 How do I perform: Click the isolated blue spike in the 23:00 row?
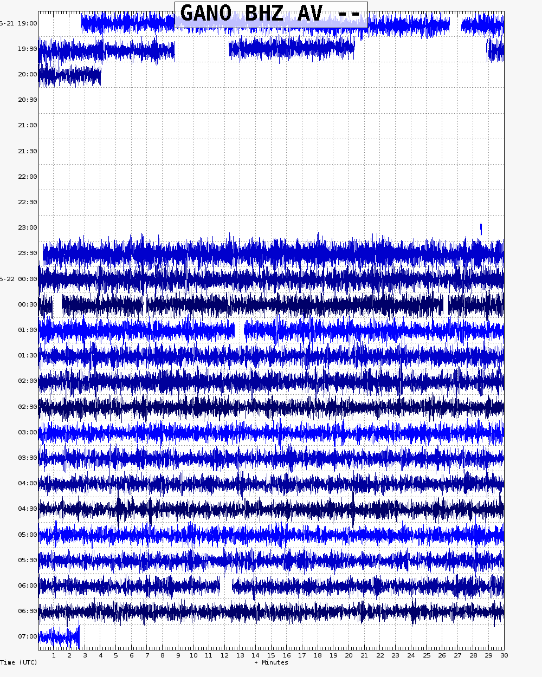pyautogui.click(x=481, y=229)
